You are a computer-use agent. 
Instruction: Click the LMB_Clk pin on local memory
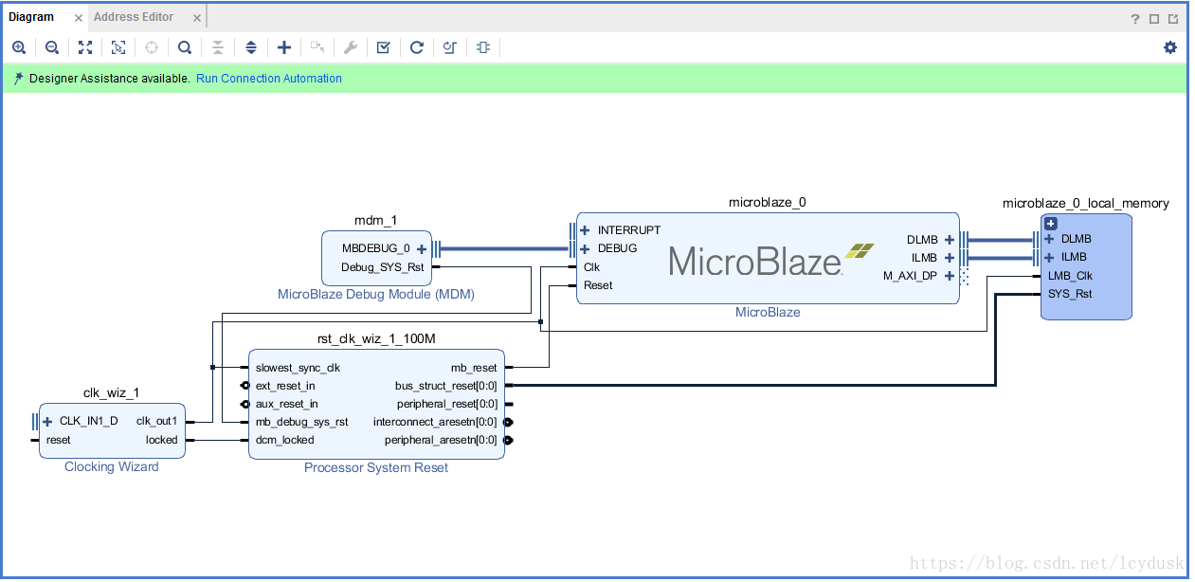pyautogui.click(x=1070, y=276)
